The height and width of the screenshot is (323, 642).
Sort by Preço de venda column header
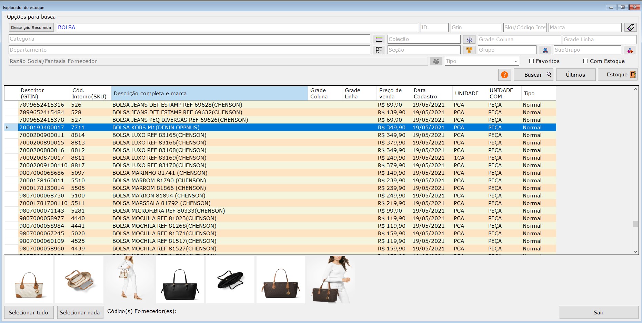click(393, 93)
